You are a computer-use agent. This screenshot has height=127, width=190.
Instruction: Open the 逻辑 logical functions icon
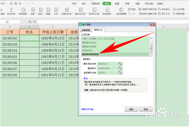pyautogui.click(x=48, y=10)
